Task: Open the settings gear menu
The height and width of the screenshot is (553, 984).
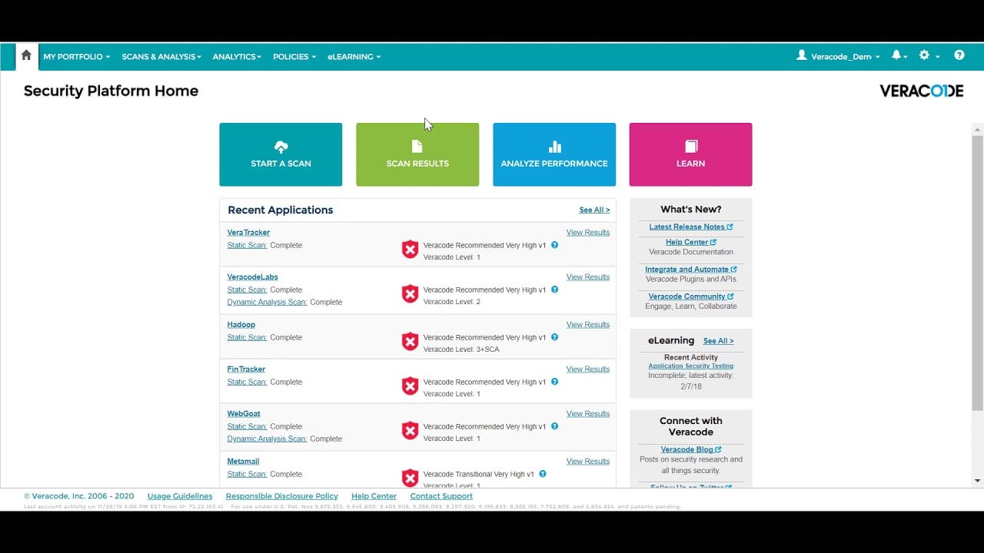Action: tap(929, 56)
